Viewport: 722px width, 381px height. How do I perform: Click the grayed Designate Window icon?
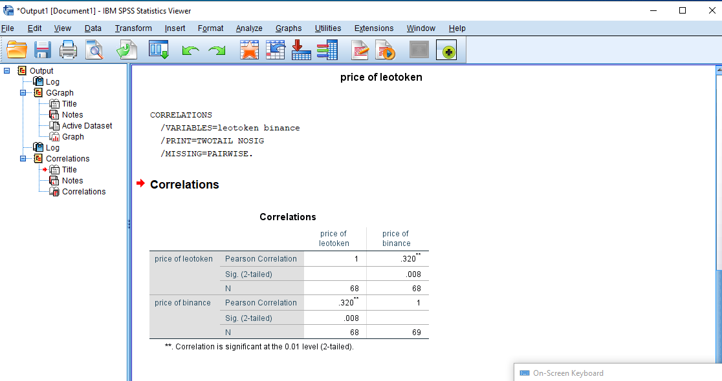pos(419,50)
